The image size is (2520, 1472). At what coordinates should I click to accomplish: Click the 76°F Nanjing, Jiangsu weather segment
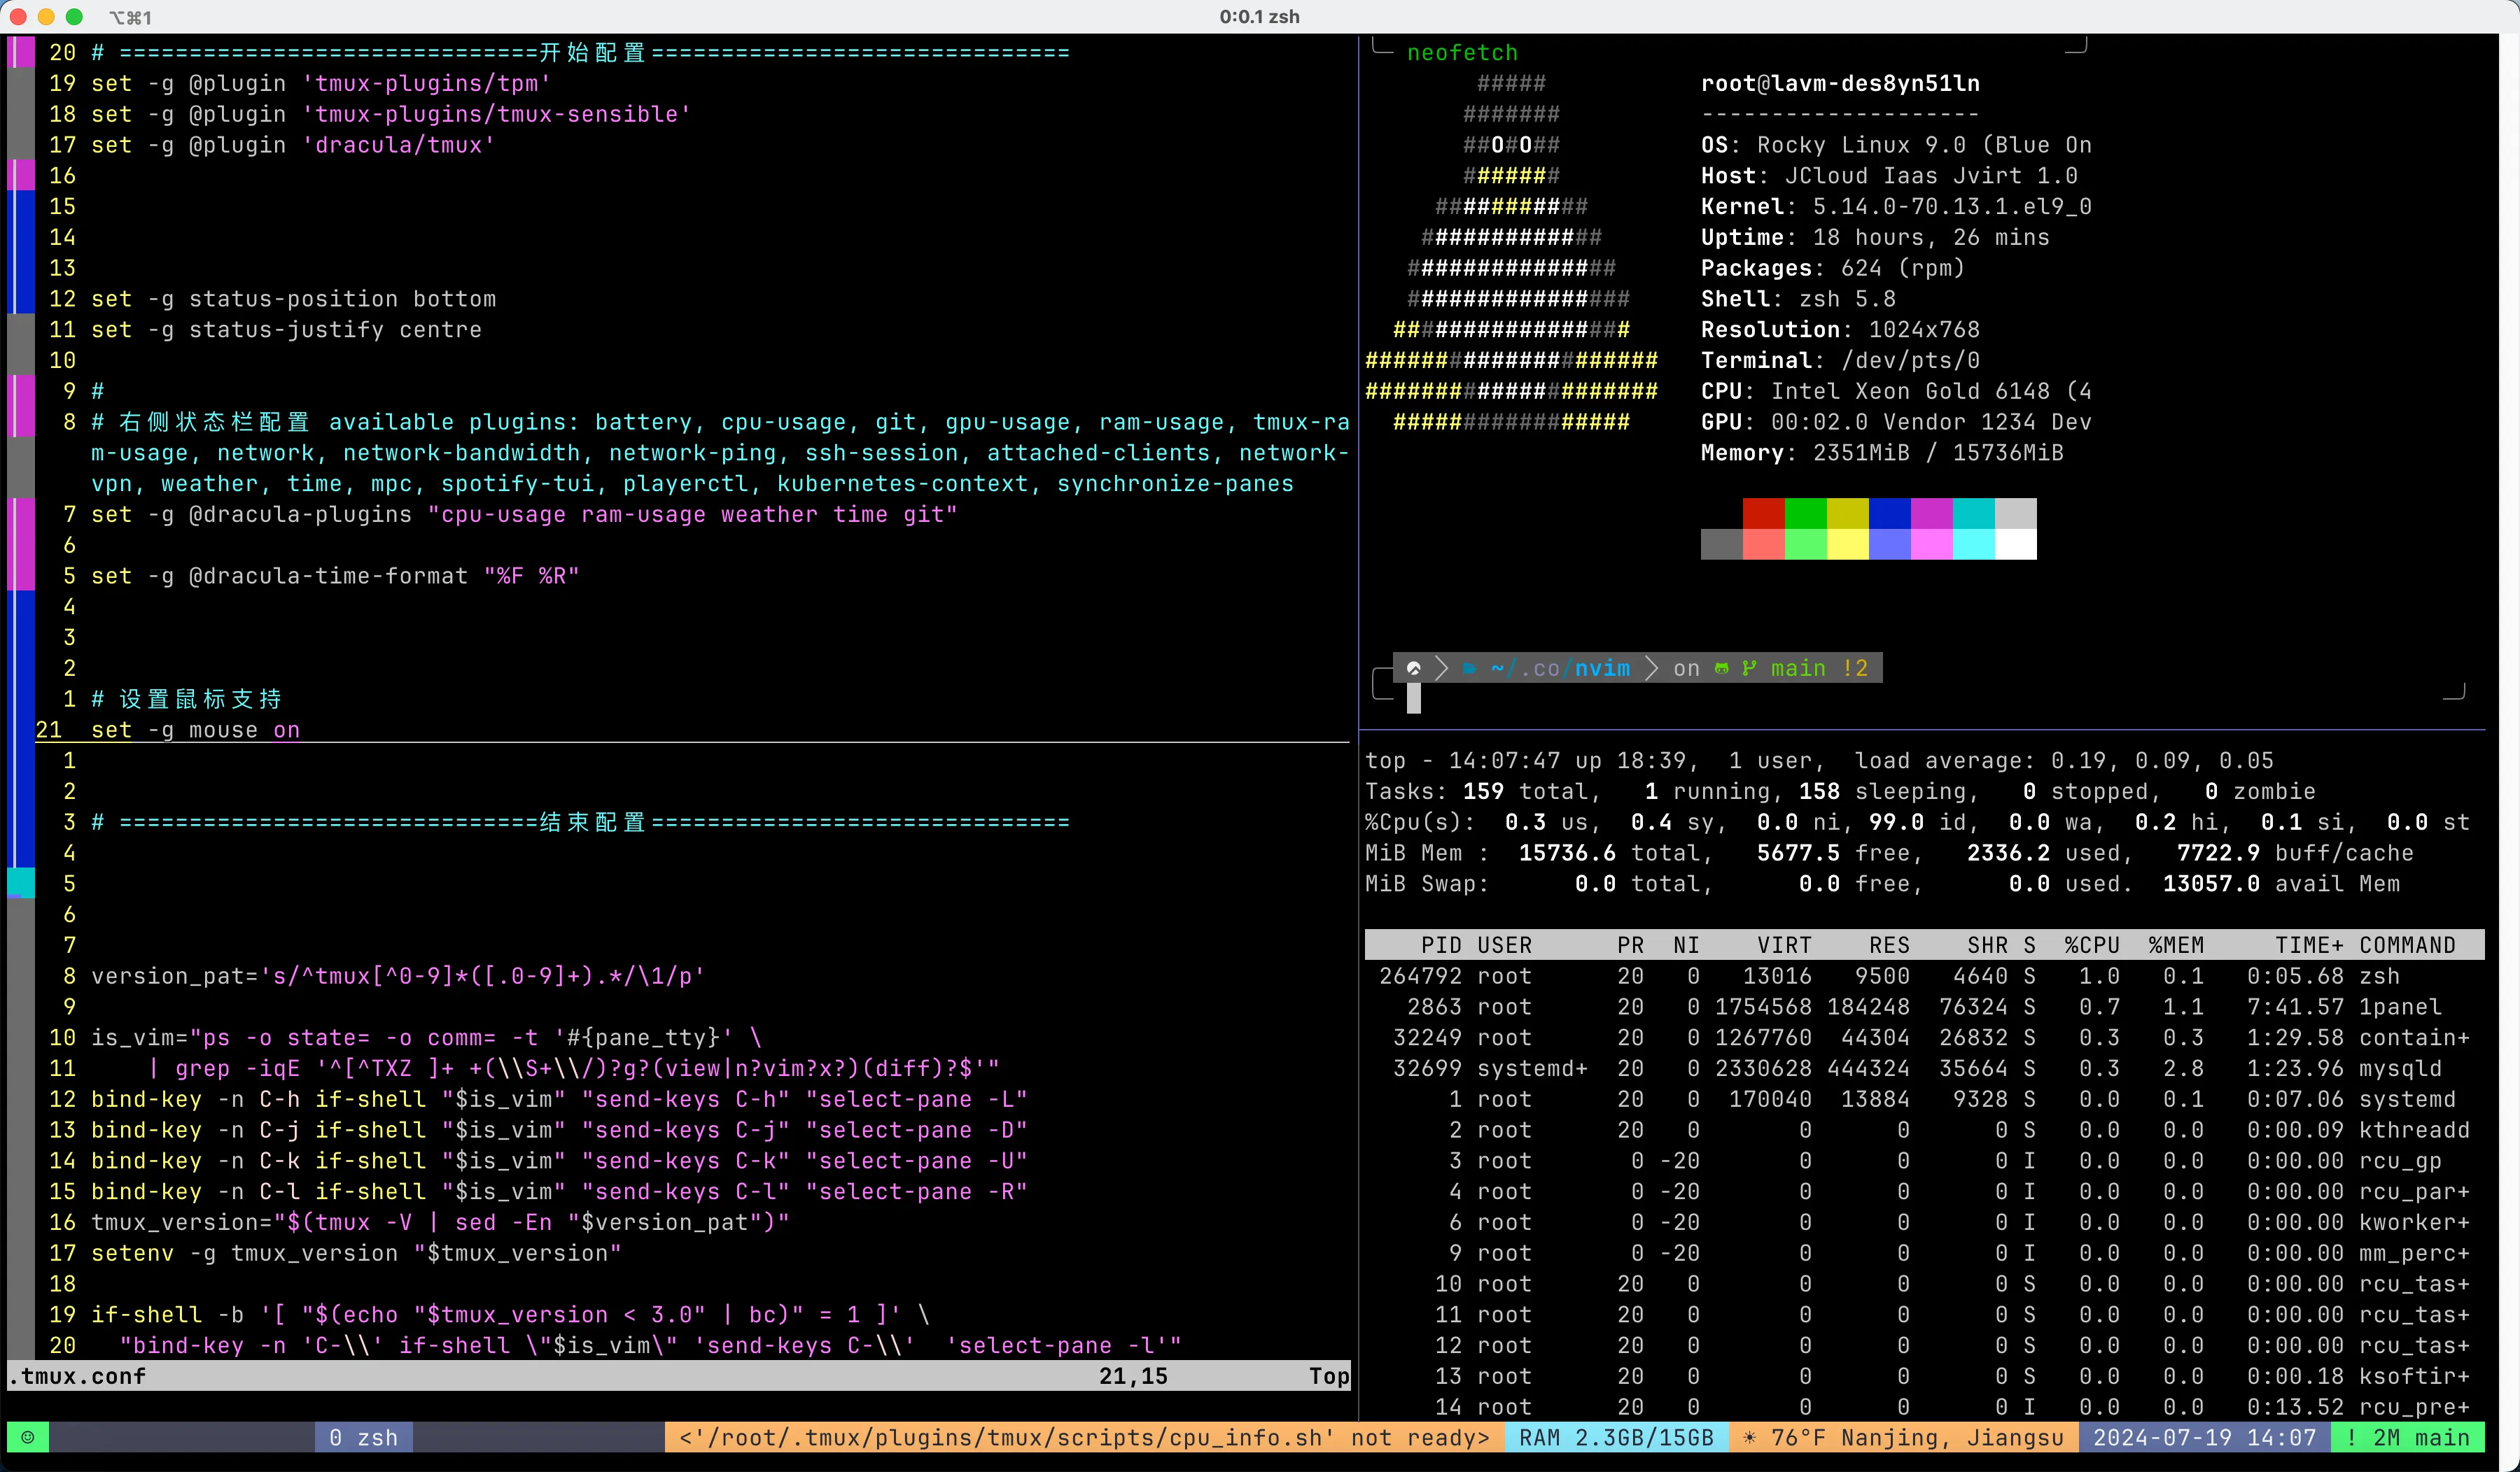(1904, 1437)
